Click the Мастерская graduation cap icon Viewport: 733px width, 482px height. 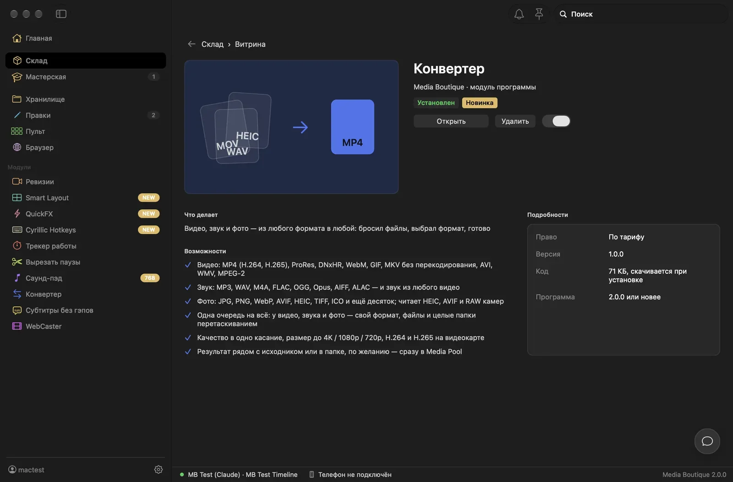pos(17,77)
